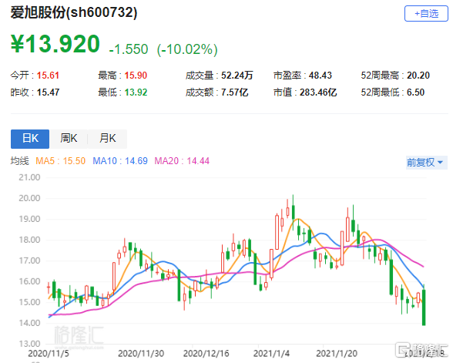Click the price change -1.550 value
Image resolution: width=453 pixels, height=363 pixels.
pyautogui.click(x=129, y=49)
